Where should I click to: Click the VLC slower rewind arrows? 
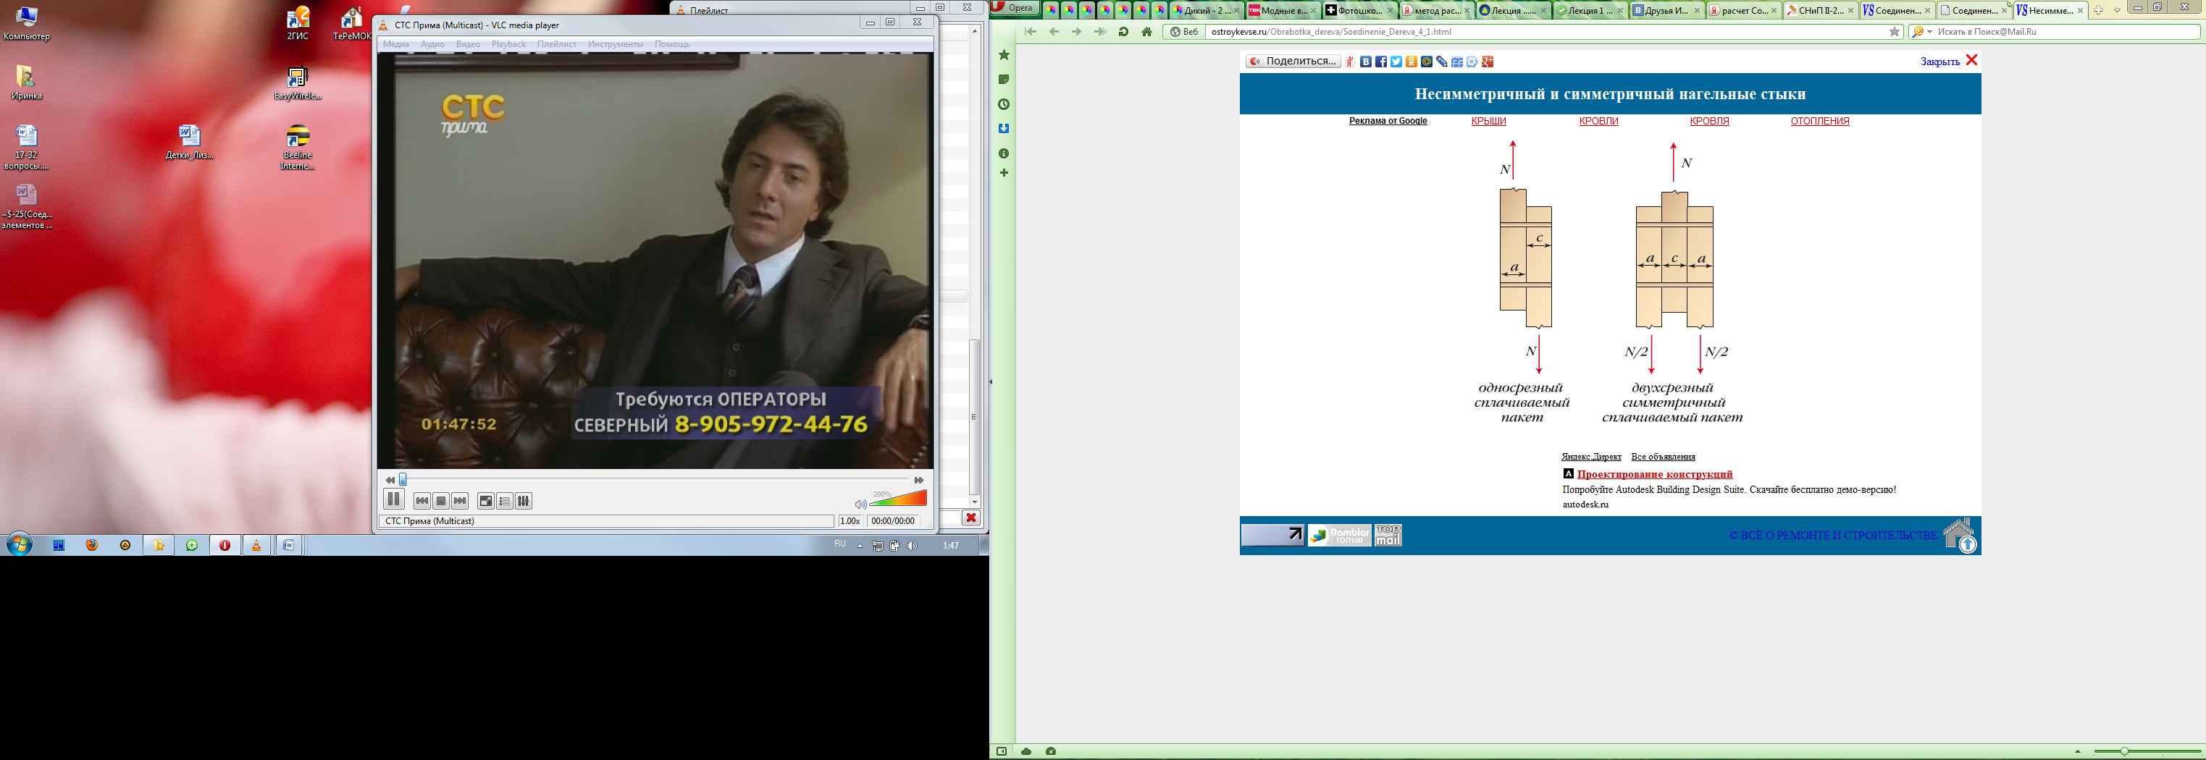(390, 480)
